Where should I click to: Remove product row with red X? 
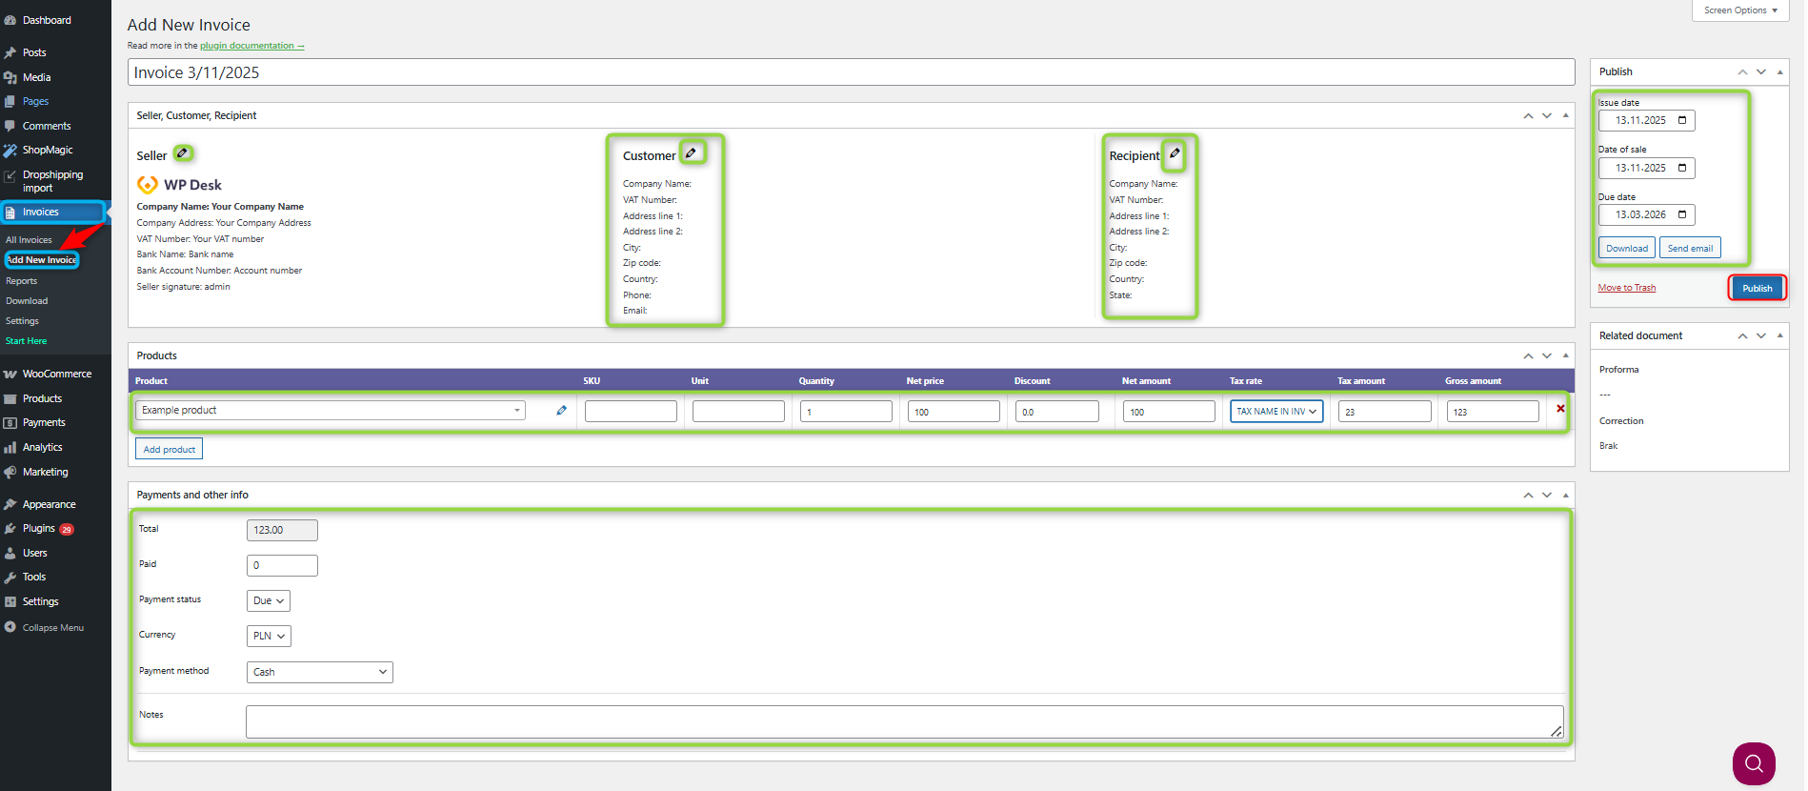click(x=1560, y=409)
